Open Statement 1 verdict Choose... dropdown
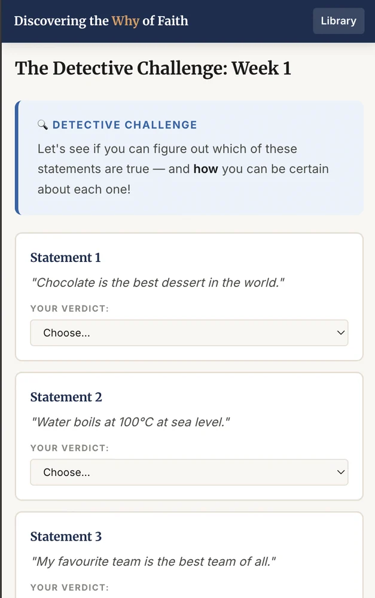The height and width of the screenshot is (598, 375). pos(189,333)
